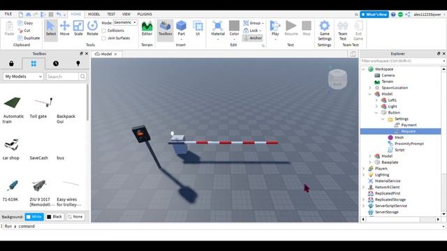The height and width of the screenshot is (251, 447).
Task: Open the What's New panel
Action: (374, 14)
